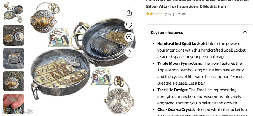Click the main locket product image
Image resolution: width=253 pixels, height=116 pixels.
(83, 58)
